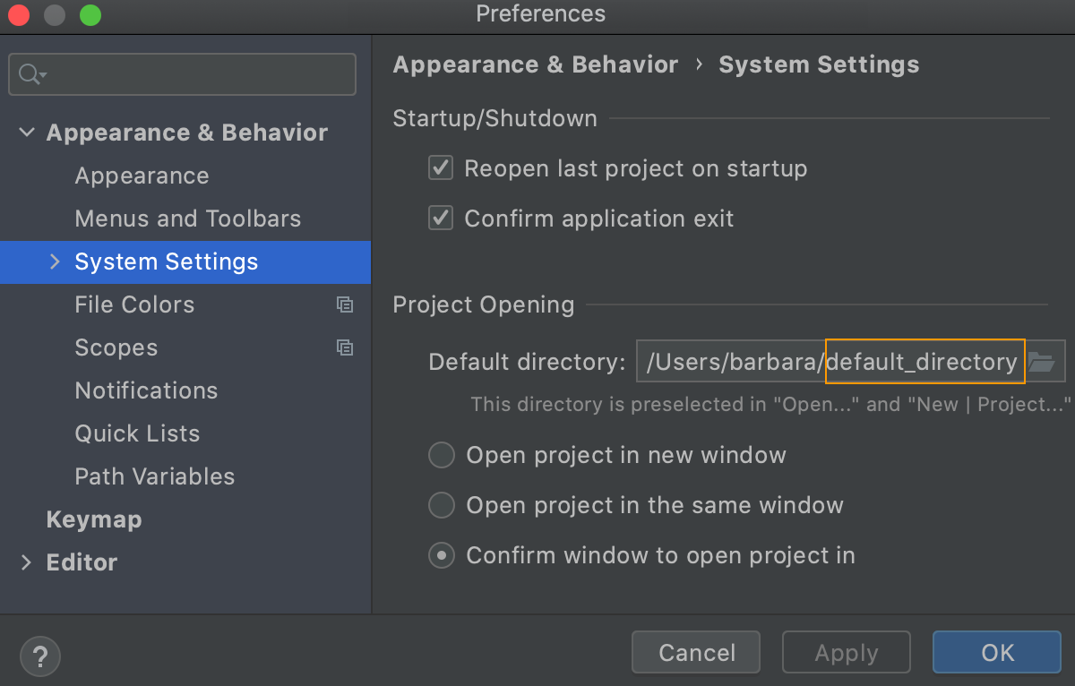The height and width of the screenshot is (686, 1075).
Task: Open the Menus and Toolbars settings
Action: (x=187, y=219)
